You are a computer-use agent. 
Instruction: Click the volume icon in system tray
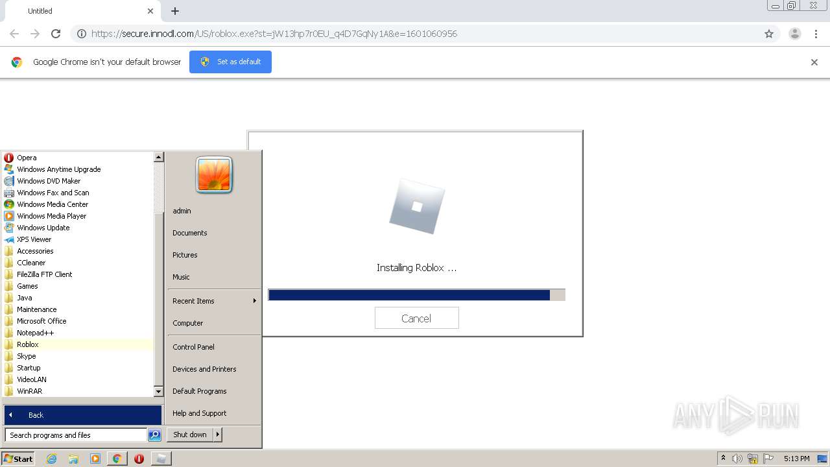pyautogui.click(x=737, y=459)
